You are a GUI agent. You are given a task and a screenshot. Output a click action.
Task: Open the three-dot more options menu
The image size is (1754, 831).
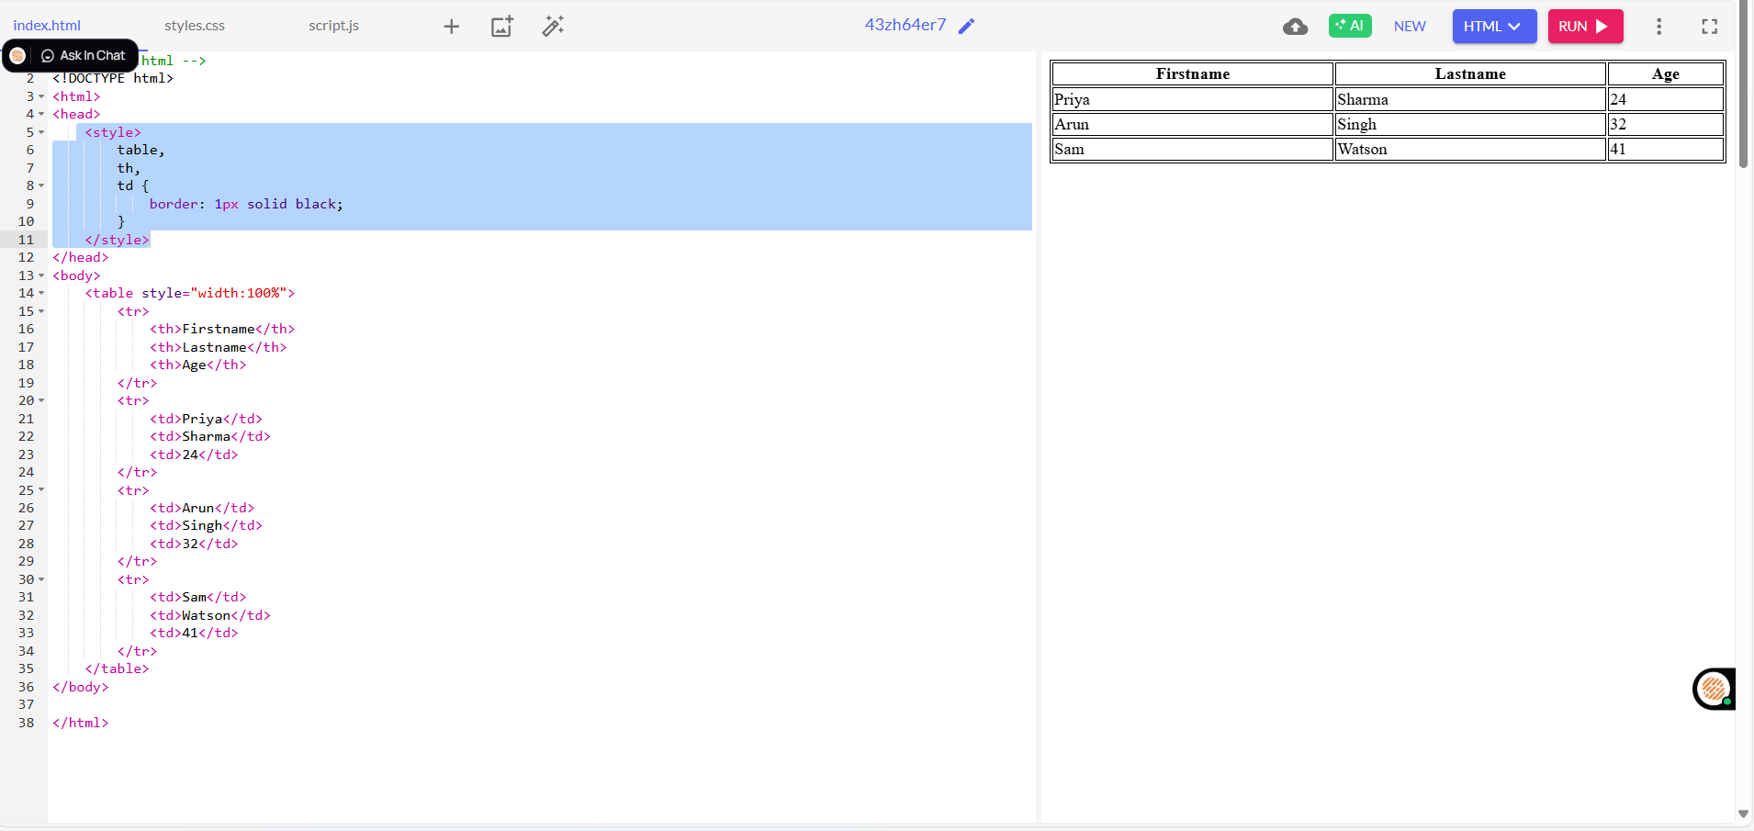tap(1658, 27)
